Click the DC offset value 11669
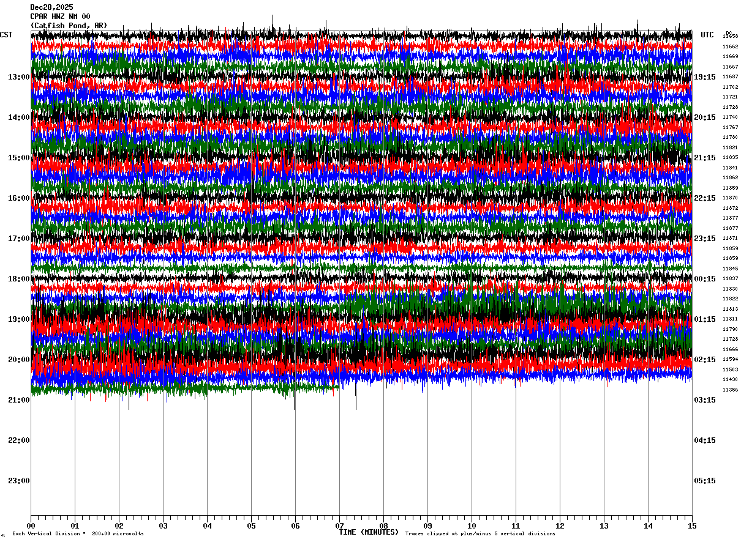Viewport: 741px width, 542px height. click(731, 57)
